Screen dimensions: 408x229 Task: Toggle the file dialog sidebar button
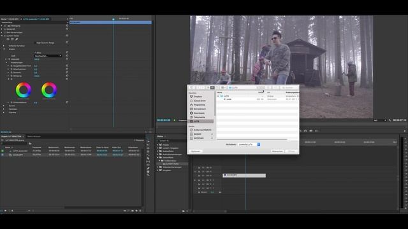(192, 88)
